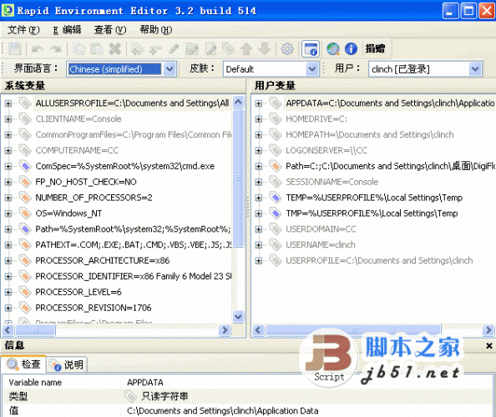Expand the system Path=%SystemRoot% node
The height and width of the screenshot is (417, 496).
(8, 229)
